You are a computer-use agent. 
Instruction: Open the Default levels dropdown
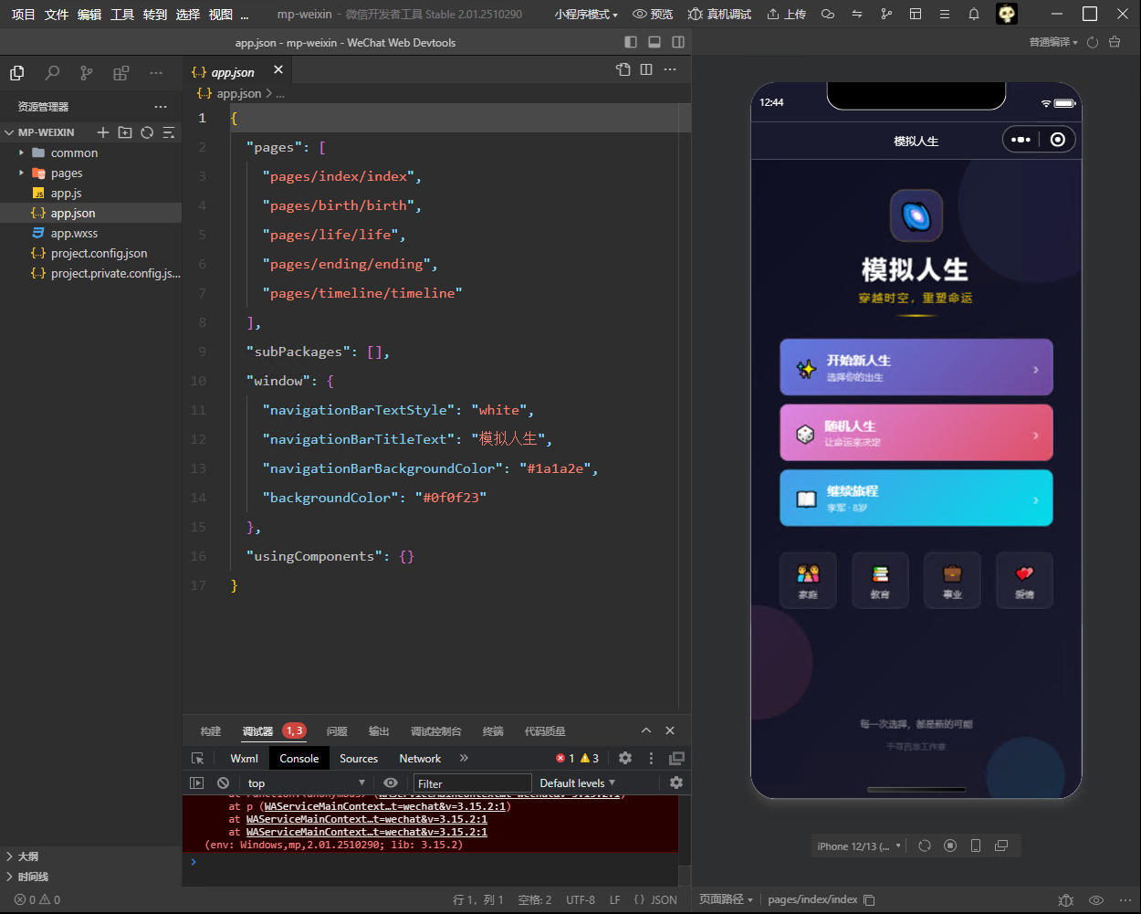(x=577, y=783)
